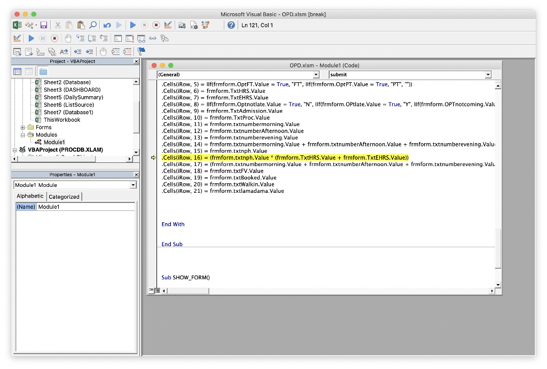Click Reset stop button on Debug toolbar
The image size is (547, 369).
tap(54, 38)
